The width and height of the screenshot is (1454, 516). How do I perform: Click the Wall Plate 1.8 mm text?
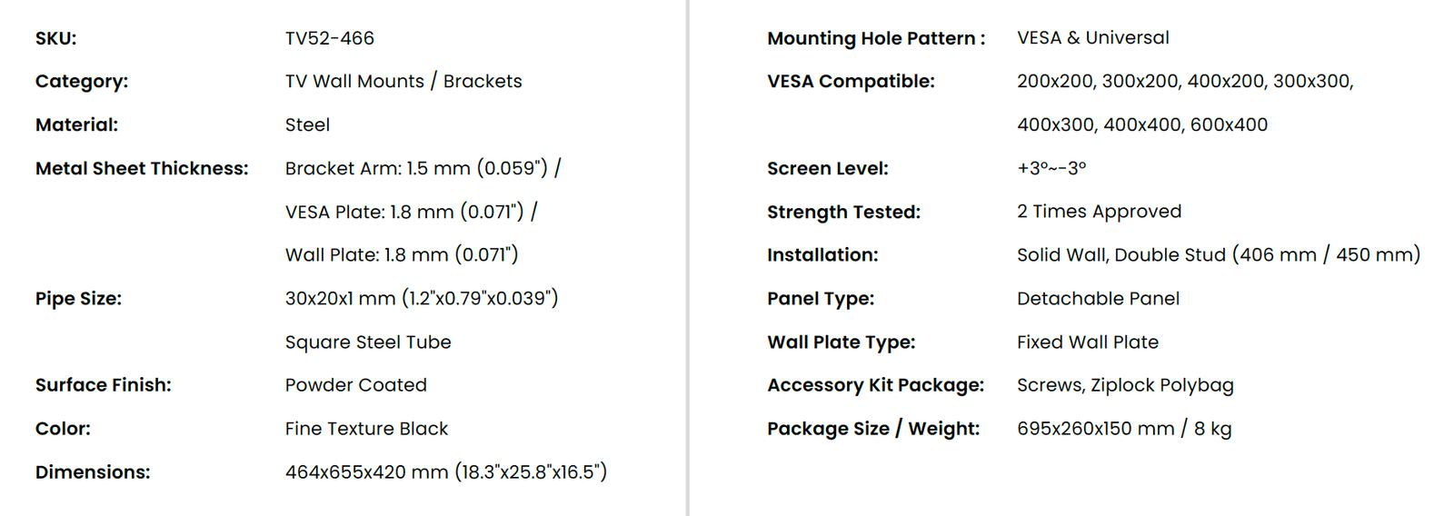click(x=402, y=255)
